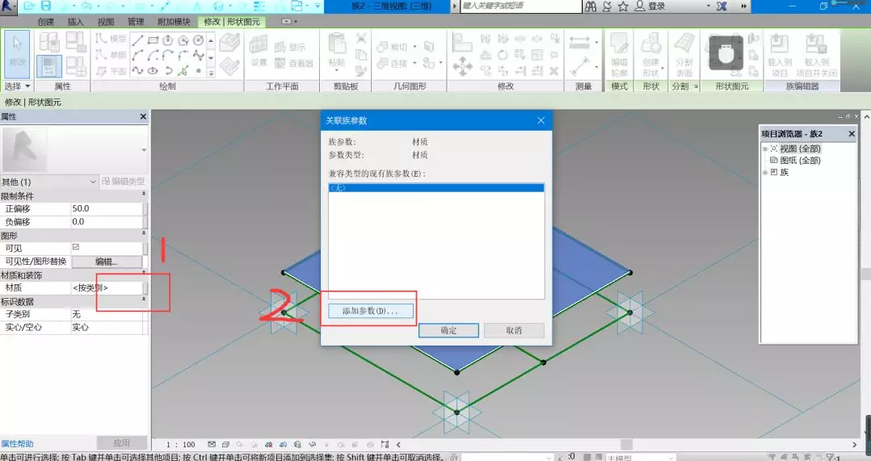Expand the 族 node in project browser
The width and height of the screenshot is (871, 461).
pos(764,172)
